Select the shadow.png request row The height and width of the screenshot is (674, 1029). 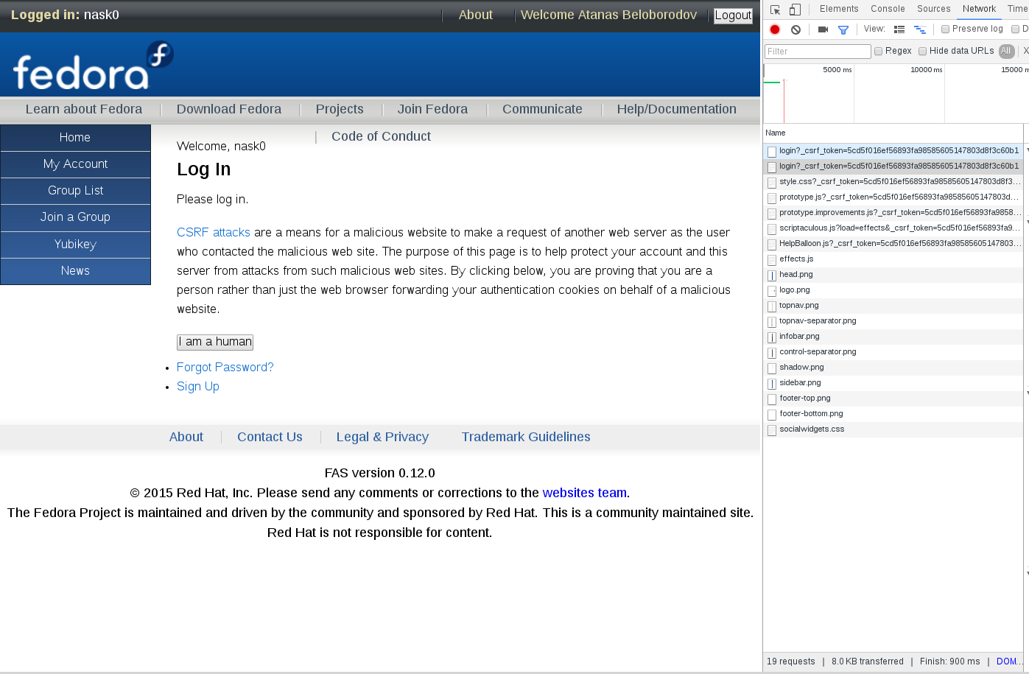click(x=893, y=368)
